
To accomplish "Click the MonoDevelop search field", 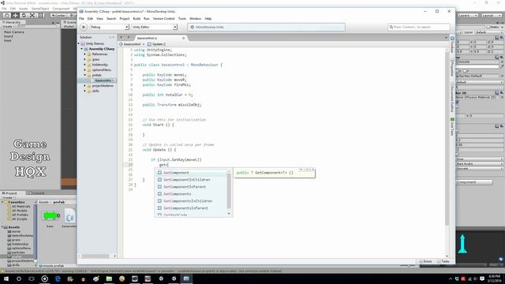I will 419,27.
